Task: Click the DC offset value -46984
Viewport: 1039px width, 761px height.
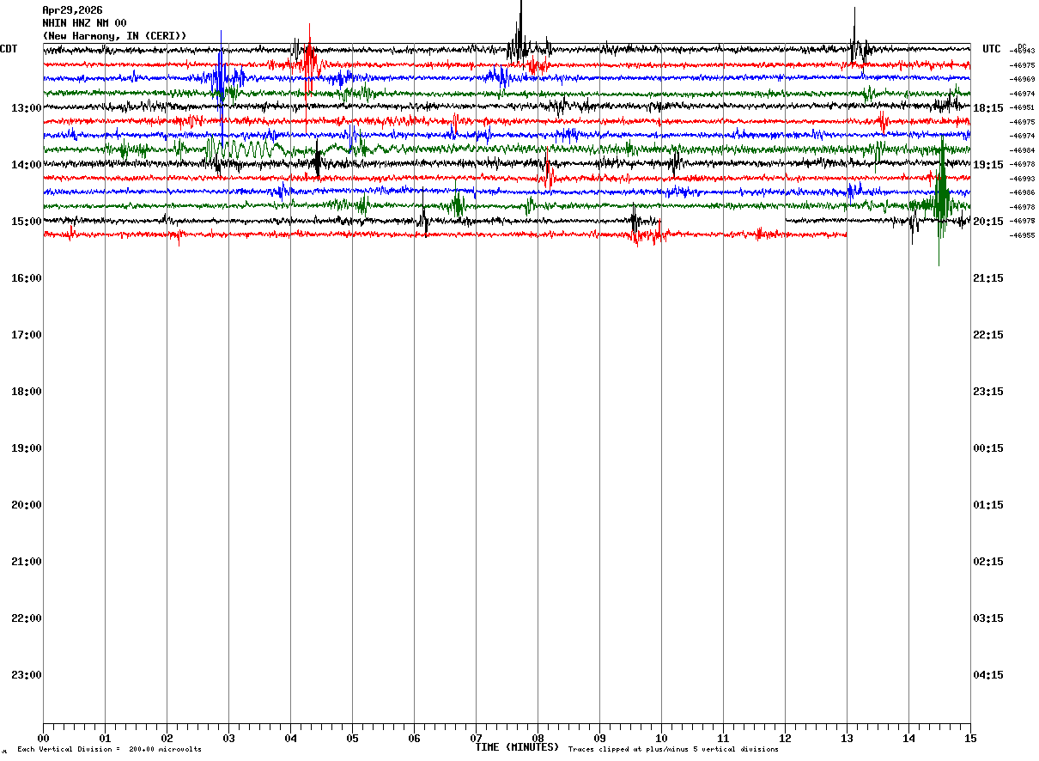Action: click(1023, 150)
